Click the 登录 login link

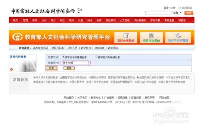(166, 8)
